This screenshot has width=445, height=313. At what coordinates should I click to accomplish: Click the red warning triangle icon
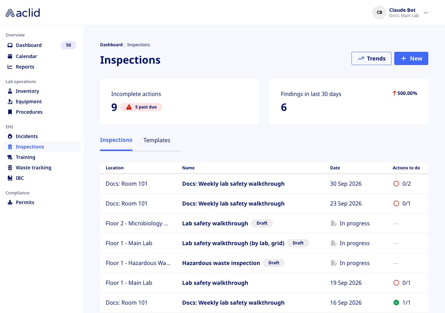129,107
